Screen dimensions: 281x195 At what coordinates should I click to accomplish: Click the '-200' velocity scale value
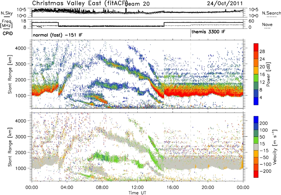pyautogui.click(x=266, y=171)
